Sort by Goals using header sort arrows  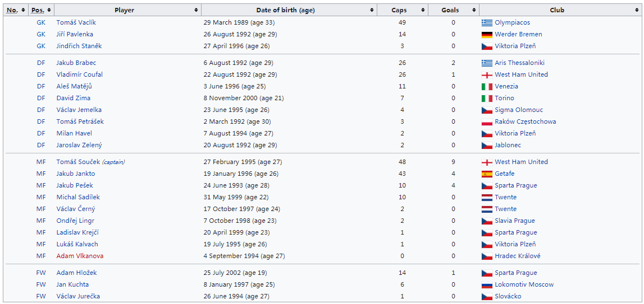click(x=474, y=10)
